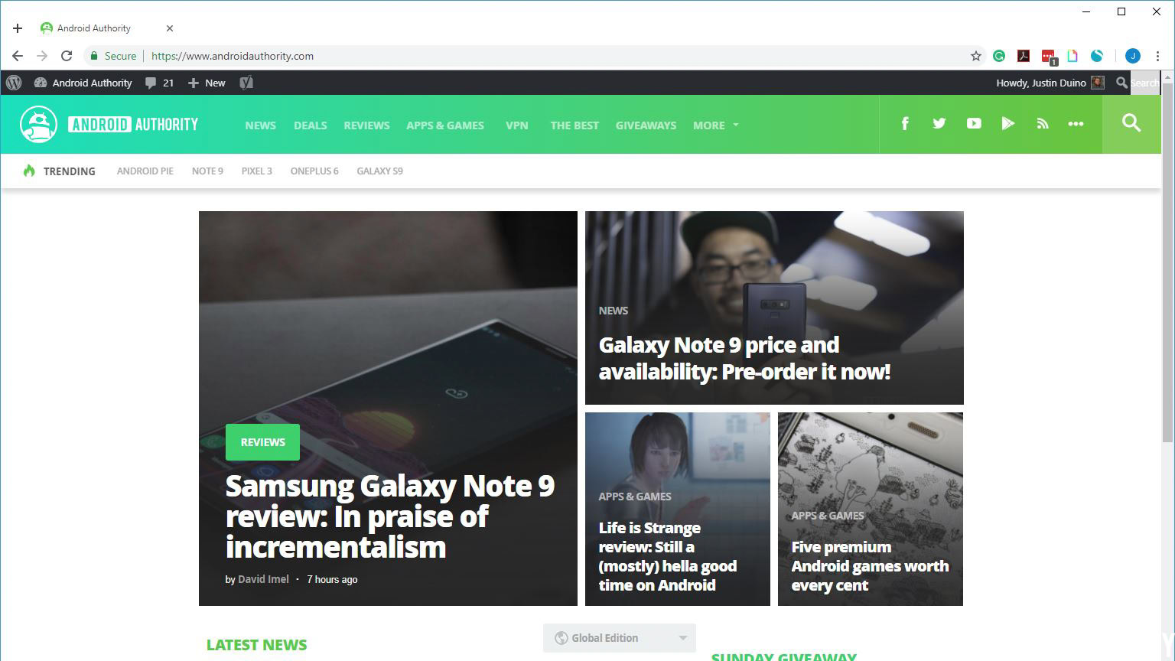Open the OnePlus 6 trending topic
Image resolution: width=1175 pixels, height=661 pixels.
click(x=314, y=171)
